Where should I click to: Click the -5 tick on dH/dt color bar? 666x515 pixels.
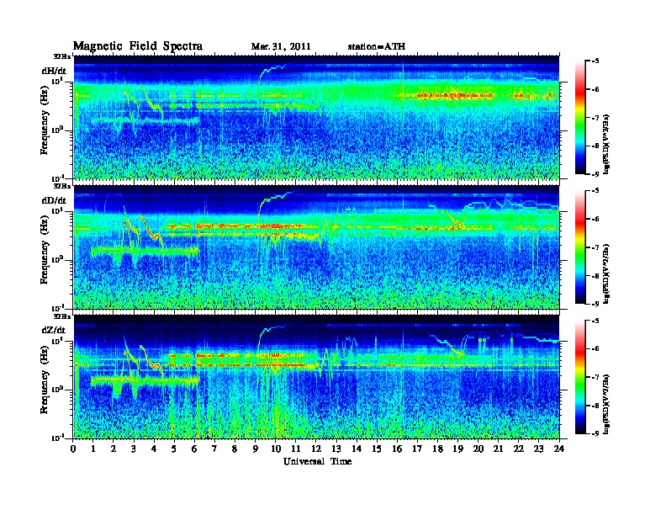(595, 61)
